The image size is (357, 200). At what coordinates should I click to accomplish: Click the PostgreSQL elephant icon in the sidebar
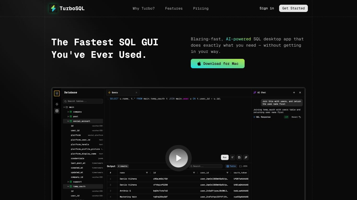(x=57, y=93)
